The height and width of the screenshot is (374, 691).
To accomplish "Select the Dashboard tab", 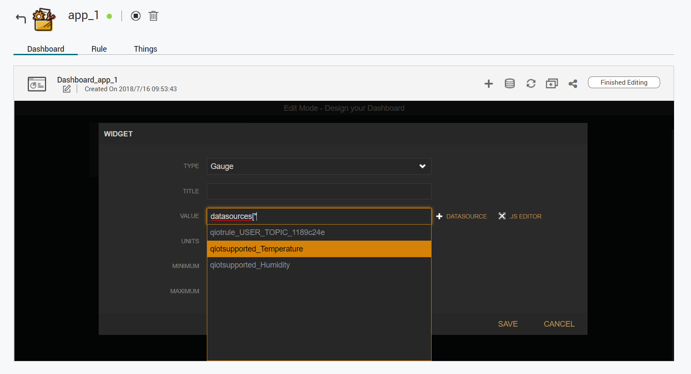I will pyautogui.click(x=46, y=49).
